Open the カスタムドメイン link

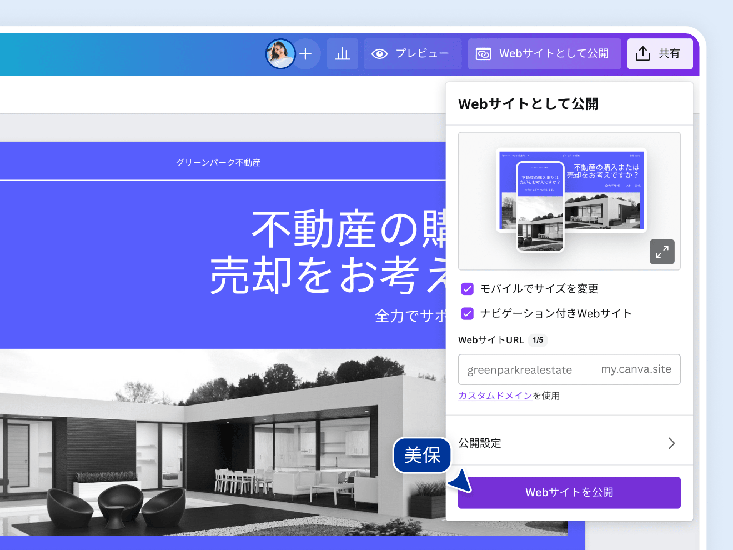click(495, 396)
